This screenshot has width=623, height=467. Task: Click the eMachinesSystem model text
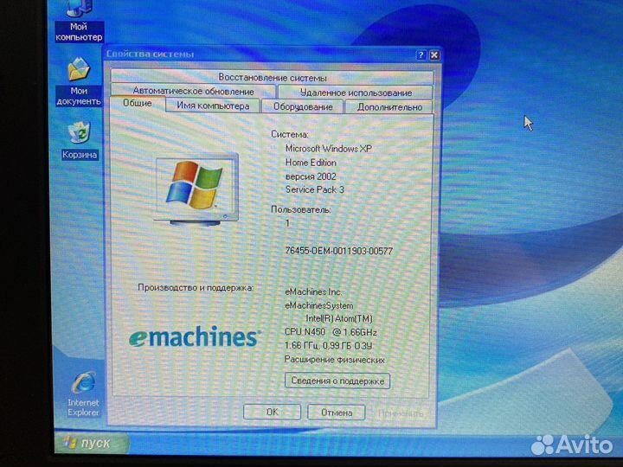[319, 305]
